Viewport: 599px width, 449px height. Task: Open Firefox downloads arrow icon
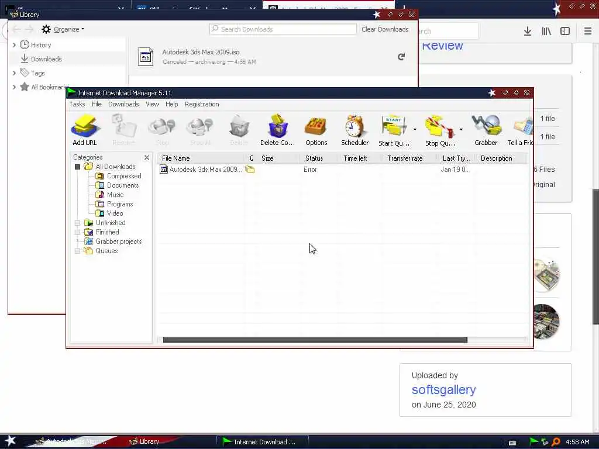coord(527,32)
